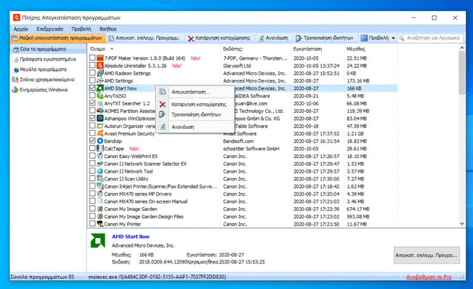473x289 pixels.
Task: Uncheck the AnyTXT Searcher checkbox
Action: [x=92, y=103]
